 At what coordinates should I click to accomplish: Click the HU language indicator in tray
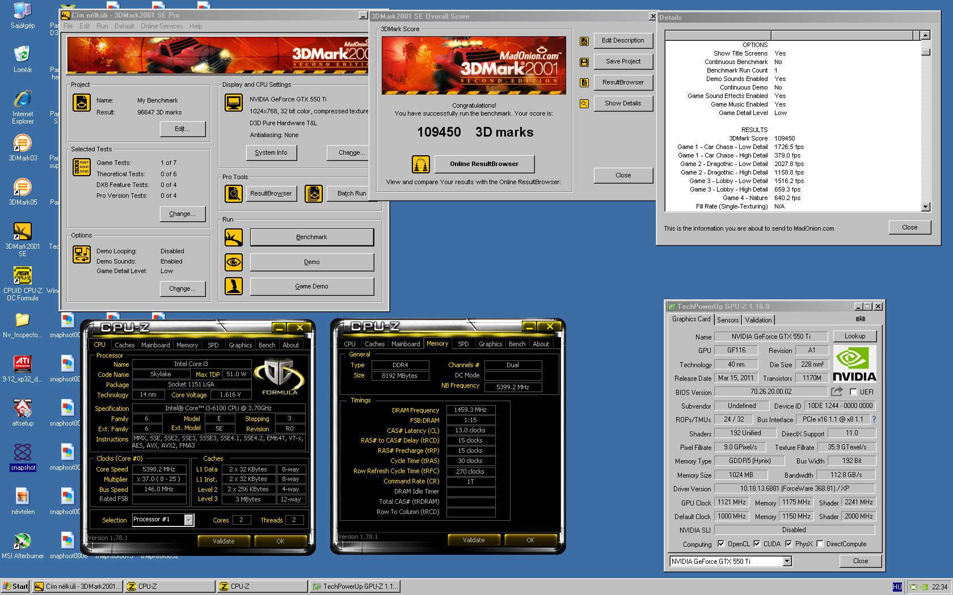click(897, 587)
